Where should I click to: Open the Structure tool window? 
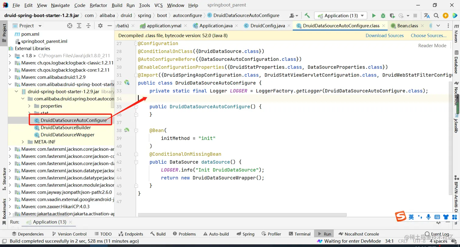click(4, 179)
